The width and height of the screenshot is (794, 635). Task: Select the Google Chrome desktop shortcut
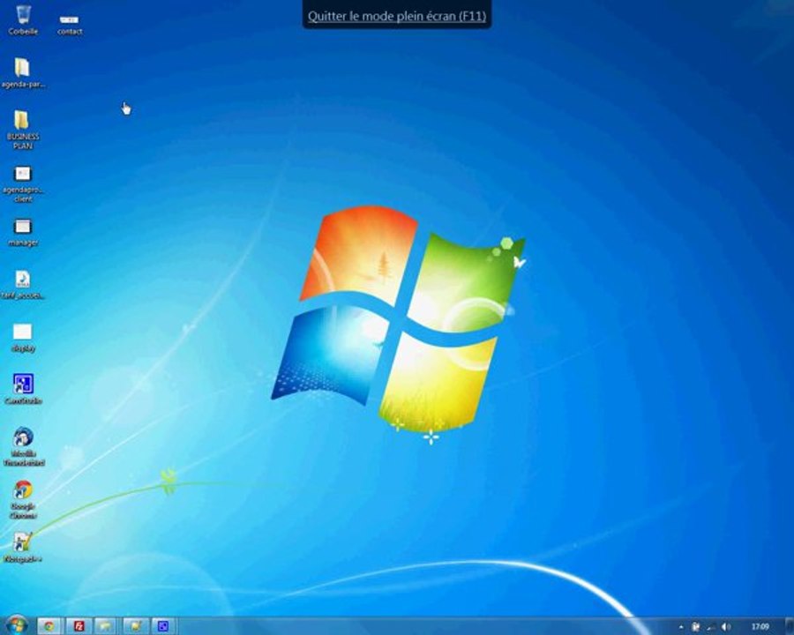[23, 499]
